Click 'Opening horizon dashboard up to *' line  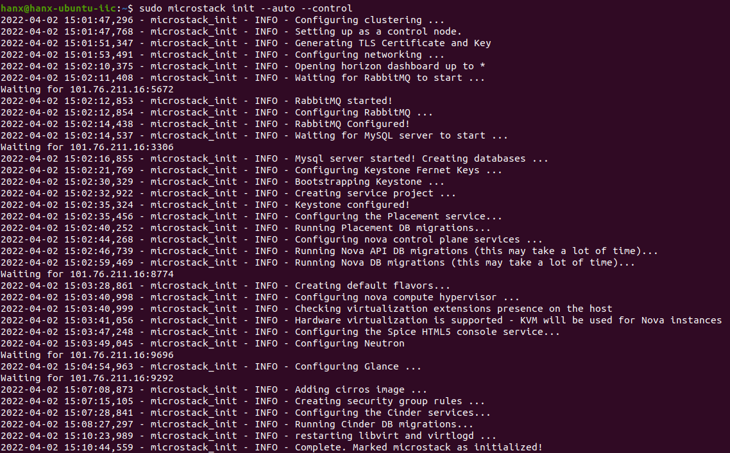[389, 66]
